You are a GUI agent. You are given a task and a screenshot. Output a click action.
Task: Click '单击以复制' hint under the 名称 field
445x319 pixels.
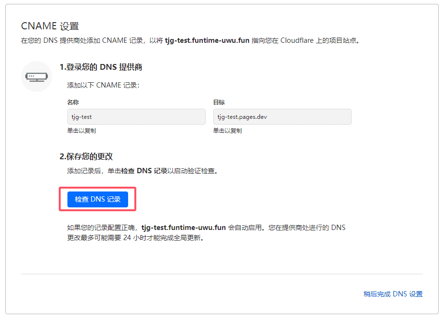[81, 130]
